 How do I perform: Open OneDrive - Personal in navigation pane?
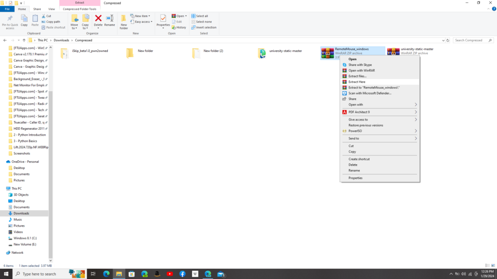(25, 162)
